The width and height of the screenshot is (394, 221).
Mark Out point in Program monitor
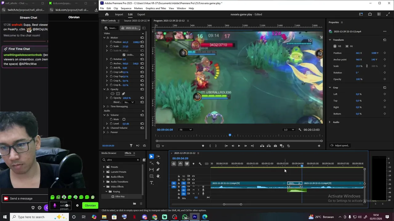(x=216, y=146)
